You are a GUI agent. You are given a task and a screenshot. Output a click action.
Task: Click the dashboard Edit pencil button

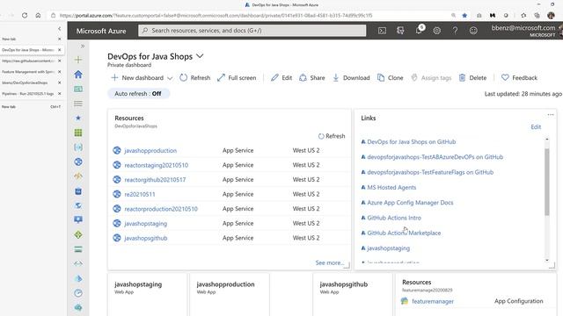[x=281, y=78]
